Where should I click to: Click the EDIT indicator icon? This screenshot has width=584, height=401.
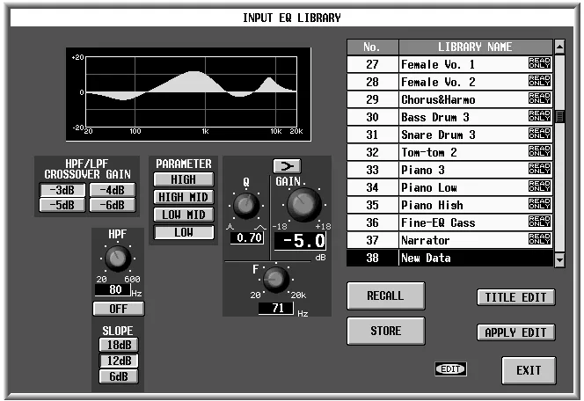450,369
